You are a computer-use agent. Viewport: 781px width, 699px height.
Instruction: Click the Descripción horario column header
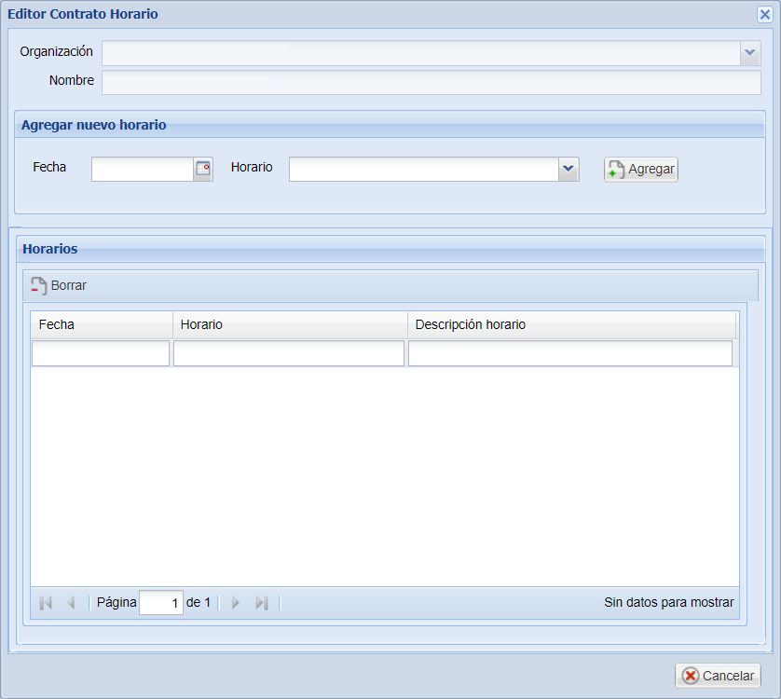(x=570, y=324)
